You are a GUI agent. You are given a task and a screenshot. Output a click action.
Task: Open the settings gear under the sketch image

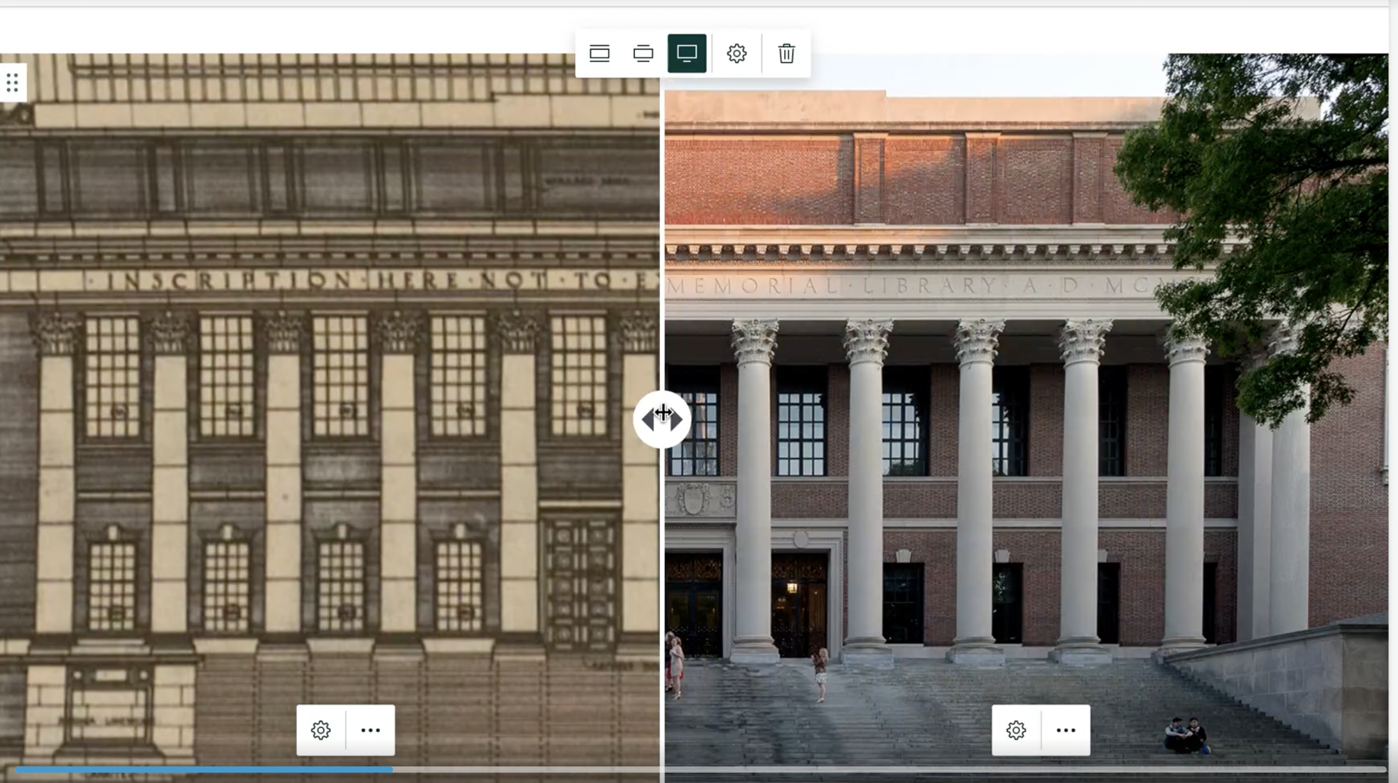click(321, 730)
